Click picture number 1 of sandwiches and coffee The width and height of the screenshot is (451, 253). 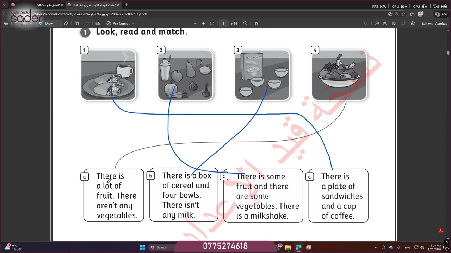[x=108, y=75]
